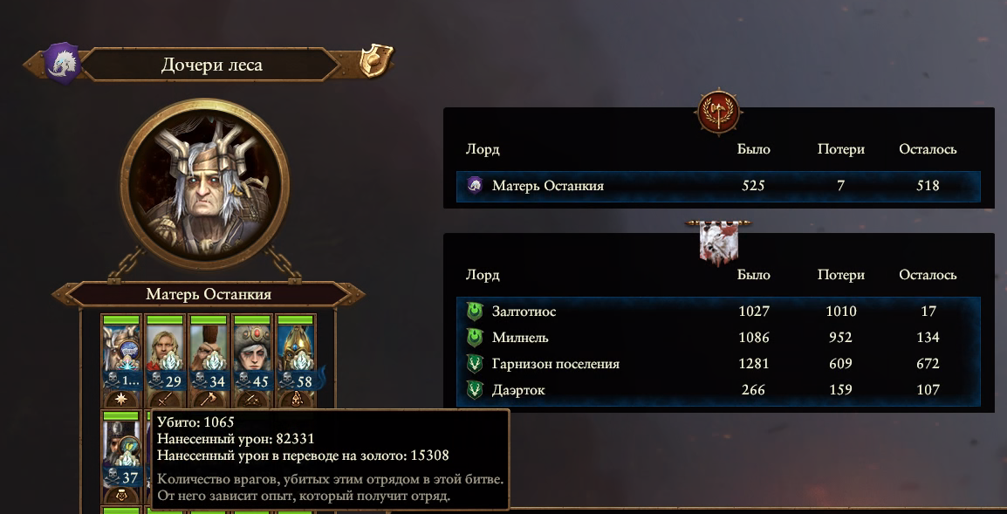Select the Гарнизон поселения row
The width and height of the screenshot is (1007, 514).
pos(718,364)
